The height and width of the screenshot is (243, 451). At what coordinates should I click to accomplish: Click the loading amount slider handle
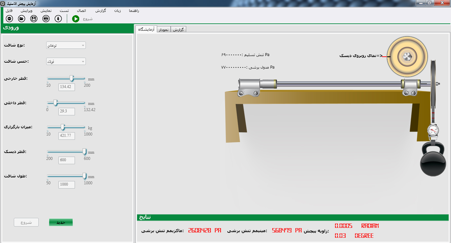click(x=62, y=127)
